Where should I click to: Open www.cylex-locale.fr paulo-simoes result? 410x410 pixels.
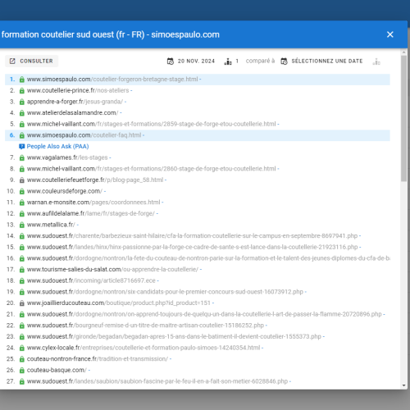coord(143,348)
